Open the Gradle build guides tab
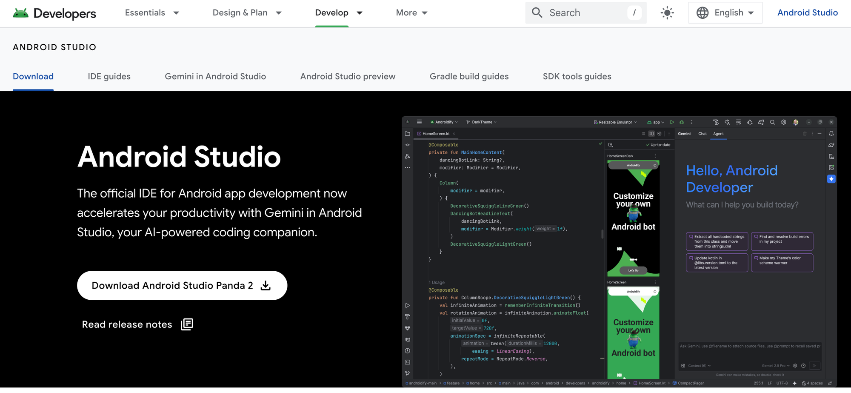 [x=469, y=77]
